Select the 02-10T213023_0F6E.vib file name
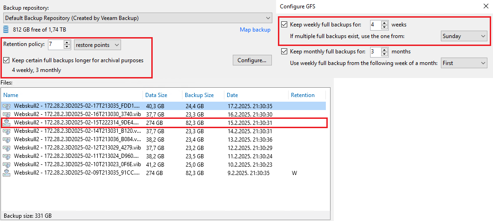 click(77, 164)
